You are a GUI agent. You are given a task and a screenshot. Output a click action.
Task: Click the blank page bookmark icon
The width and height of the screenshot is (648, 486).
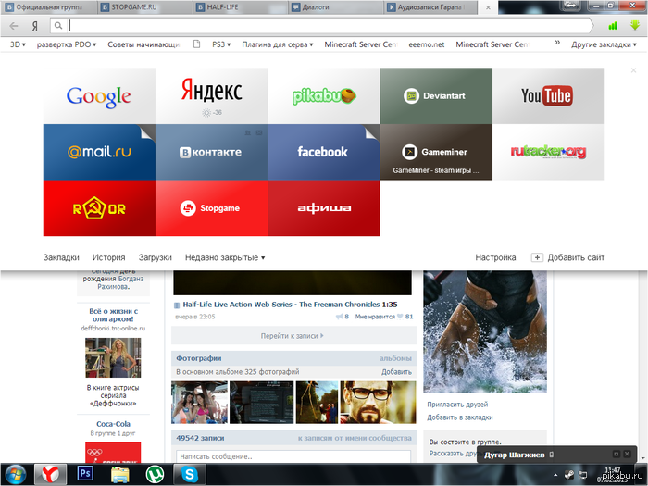tap(196, 44)
